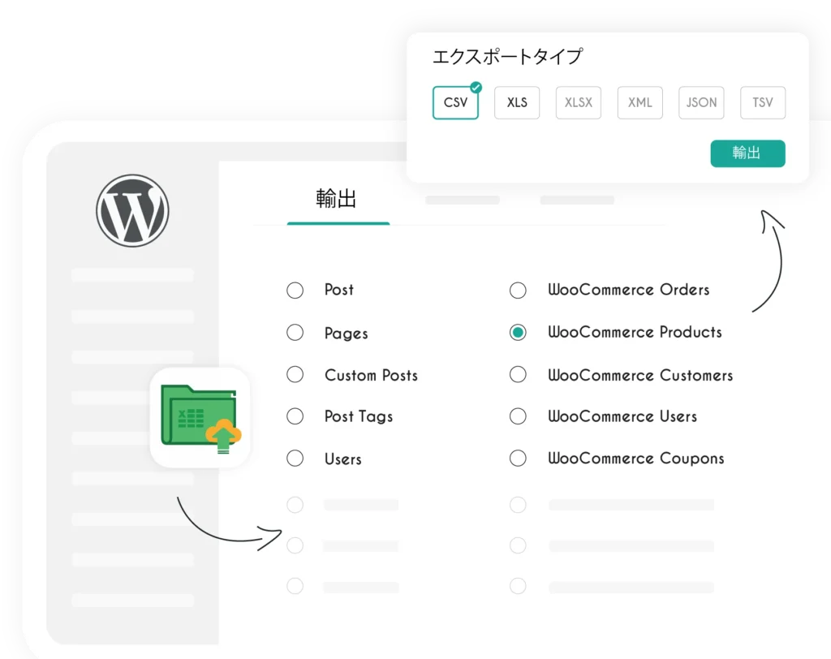Choose the JSON export option
Screen dimensions: 831x659
(701, 103)
